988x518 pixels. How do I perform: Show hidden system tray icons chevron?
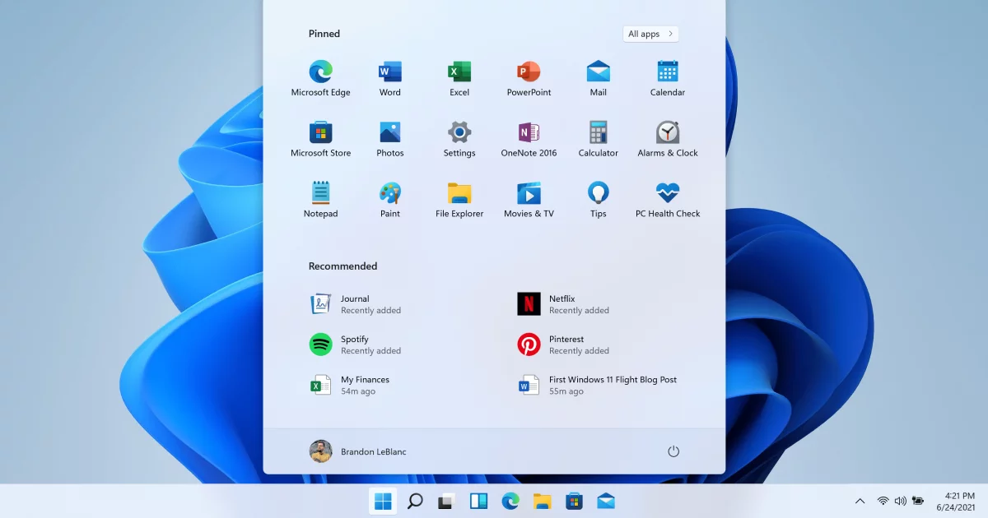coord(860,501)
